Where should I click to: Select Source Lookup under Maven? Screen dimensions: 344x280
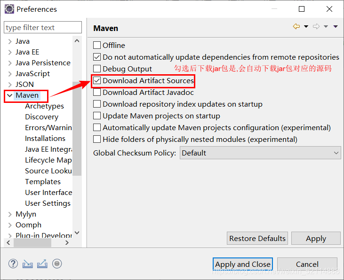pos(48,171)
